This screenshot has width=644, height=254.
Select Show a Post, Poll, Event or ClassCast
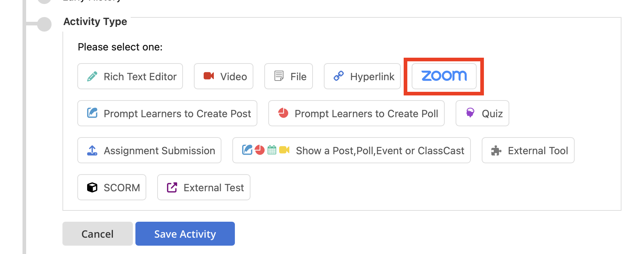[x=351, y=150]
